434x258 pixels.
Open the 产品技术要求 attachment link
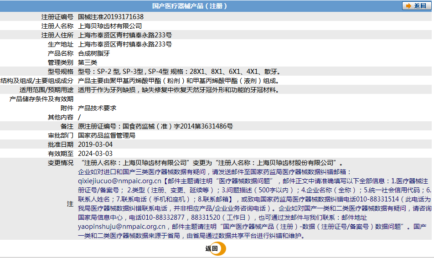coord(97,108)
